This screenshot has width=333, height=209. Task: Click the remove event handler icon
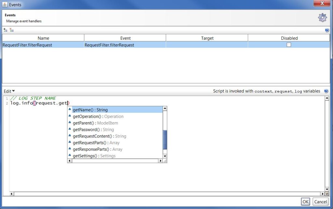tap(11, 30)
